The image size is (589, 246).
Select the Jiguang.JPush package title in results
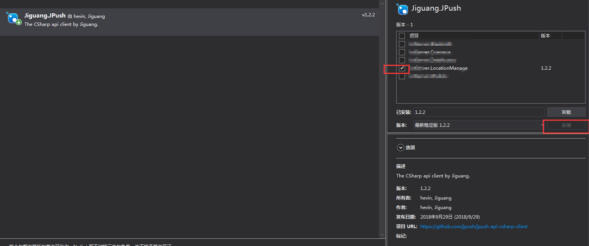(x=45, y=16)
